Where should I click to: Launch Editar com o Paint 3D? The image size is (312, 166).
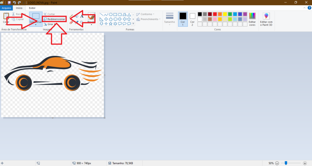266,19
